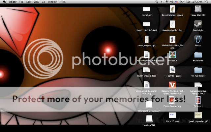Viewport: 211px width, 132px height.
Task: Open the Apple menu
Action: 4,2
